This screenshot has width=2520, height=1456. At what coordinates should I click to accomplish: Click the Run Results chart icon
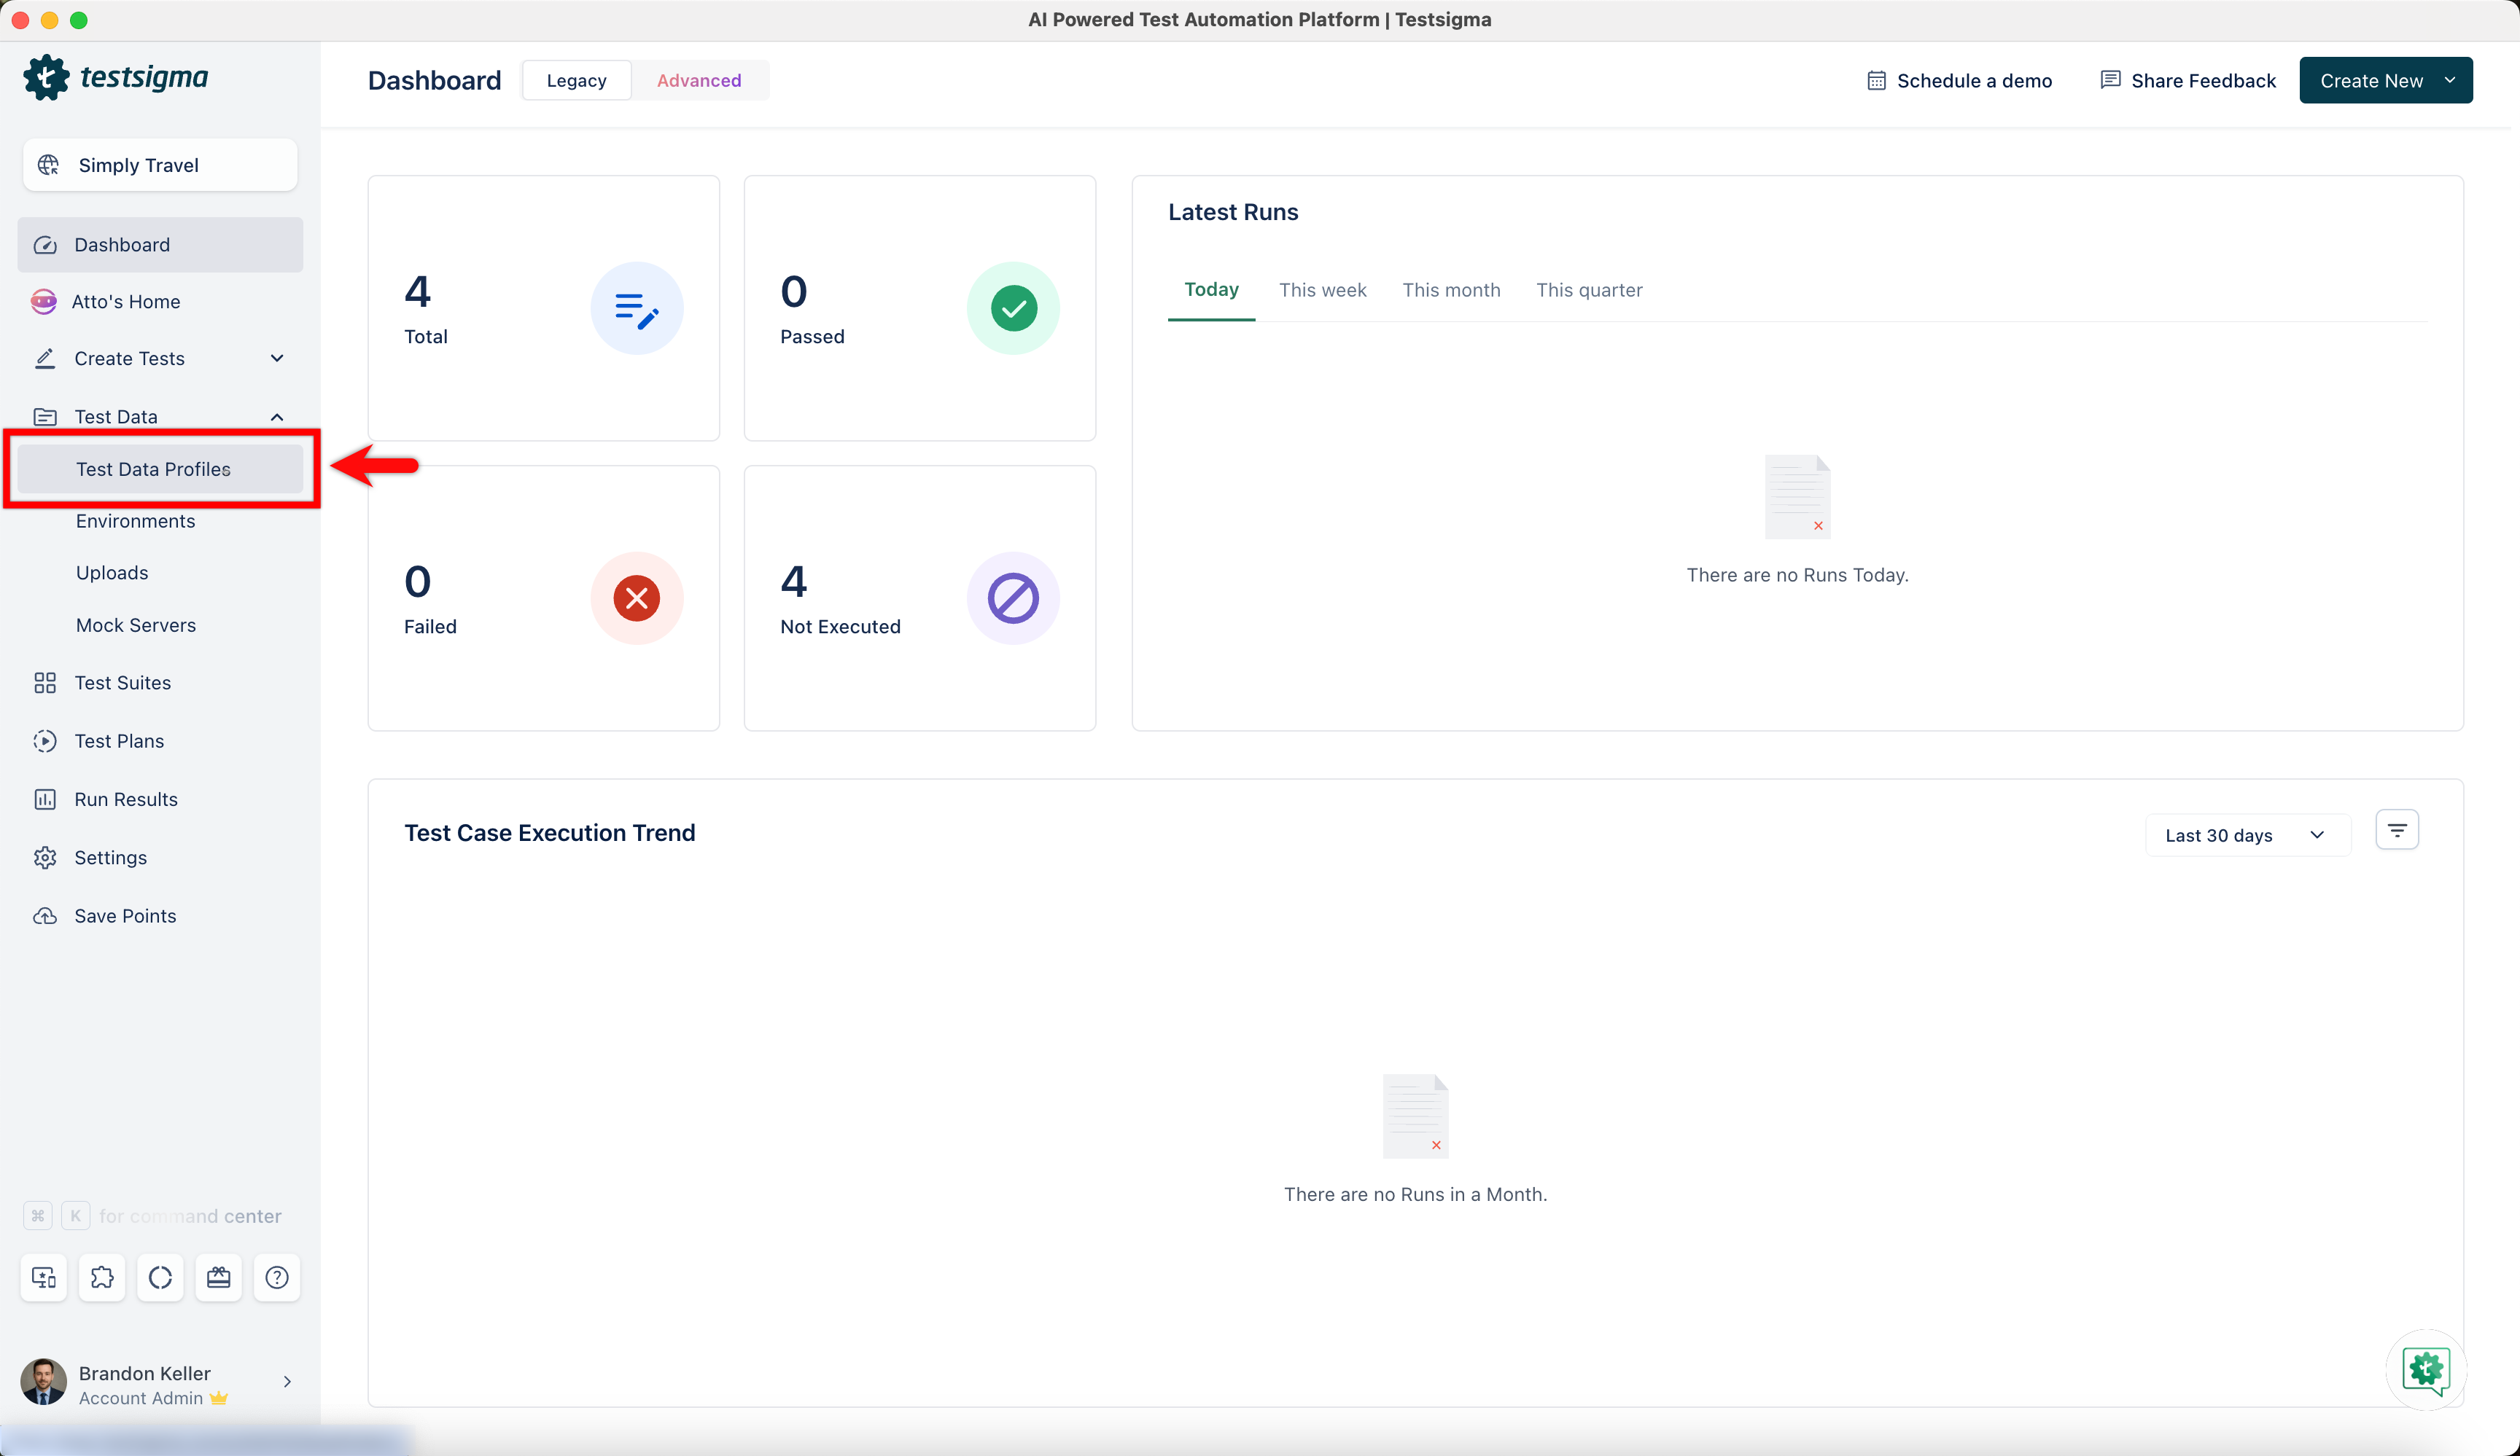[45, 799]
